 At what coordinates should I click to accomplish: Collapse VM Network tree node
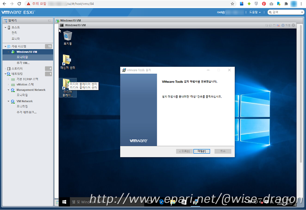(8, 101)
